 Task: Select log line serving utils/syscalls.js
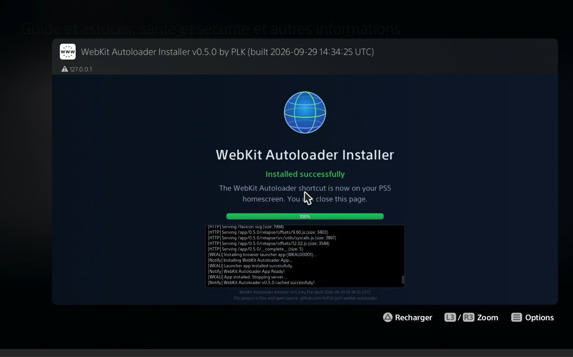(x=272, y=238)
